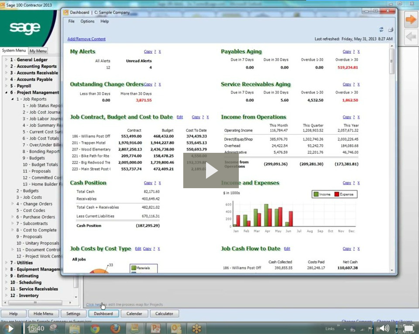Click the Hide Menu button
This screenshot has width=419, height=334.
pyautogui.click(x=43, y=314)
